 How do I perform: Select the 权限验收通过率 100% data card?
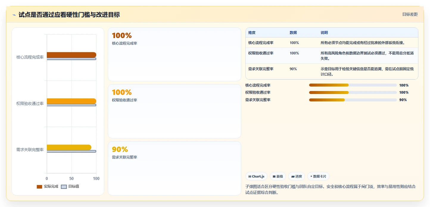tap(175, 111)
